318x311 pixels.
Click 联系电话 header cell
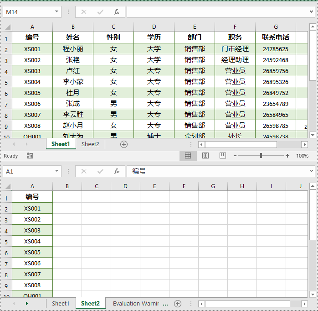tap(276, 37)
